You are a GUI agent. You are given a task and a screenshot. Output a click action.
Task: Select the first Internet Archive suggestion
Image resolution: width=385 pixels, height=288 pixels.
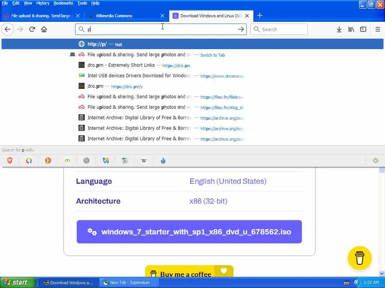click(192, 118)
